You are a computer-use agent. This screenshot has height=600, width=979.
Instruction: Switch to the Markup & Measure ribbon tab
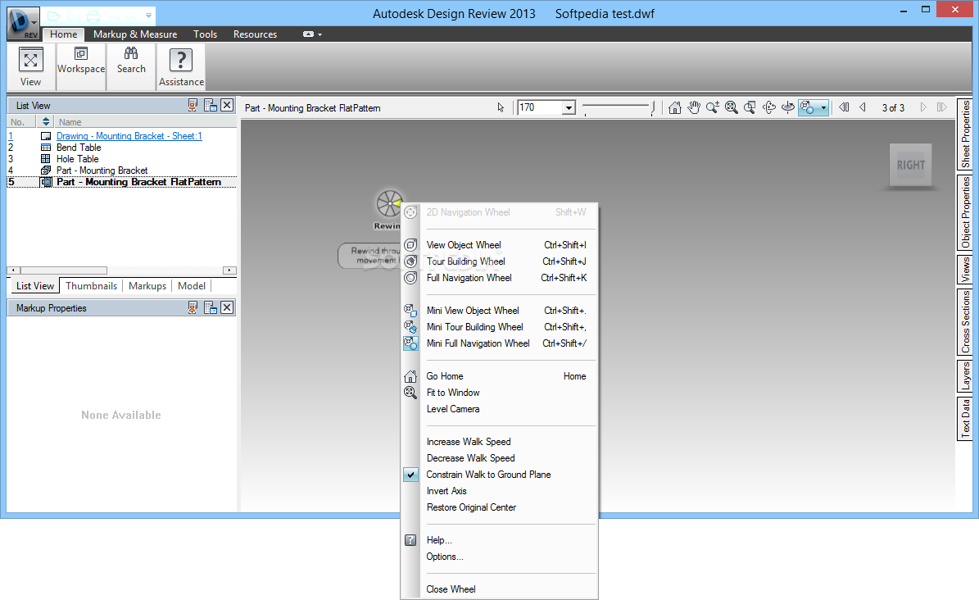(135, 34)
